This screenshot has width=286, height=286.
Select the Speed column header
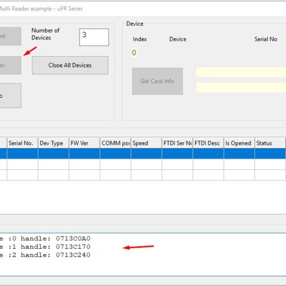coord(146,143)
